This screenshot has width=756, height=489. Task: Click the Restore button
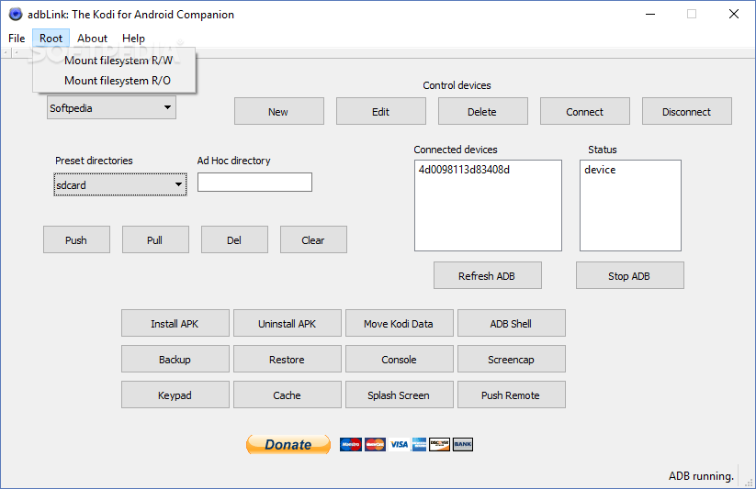tap(288, 359)
